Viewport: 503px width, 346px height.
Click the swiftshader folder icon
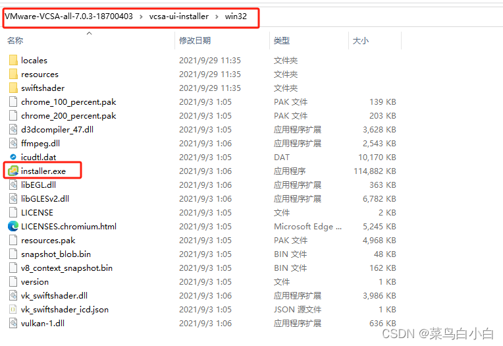pos(13,88)
